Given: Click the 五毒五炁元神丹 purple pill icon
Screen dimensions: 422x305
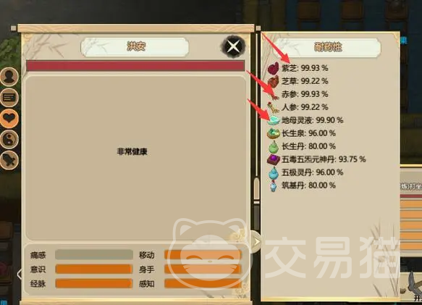Looking at the screenshot, I should click(274, 159).
